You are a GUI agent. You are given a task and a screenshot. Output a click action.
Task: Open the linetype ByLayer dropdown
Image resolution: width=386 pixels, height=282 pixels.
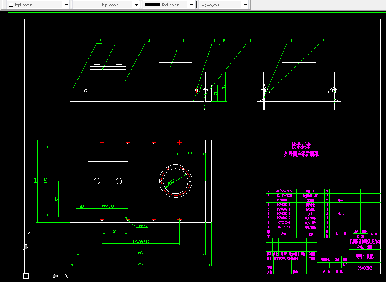[106, 5]
